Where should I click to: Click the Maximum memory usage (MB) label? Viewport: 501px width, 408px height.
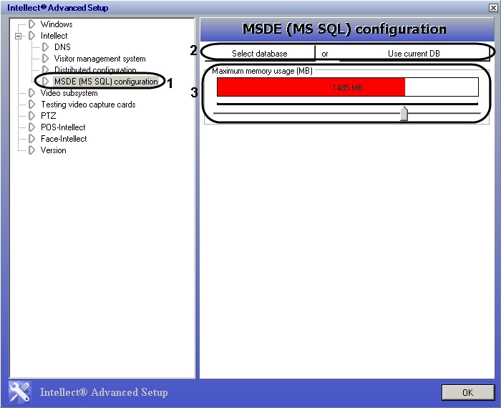pyautogui.click(x=263, y=71)
